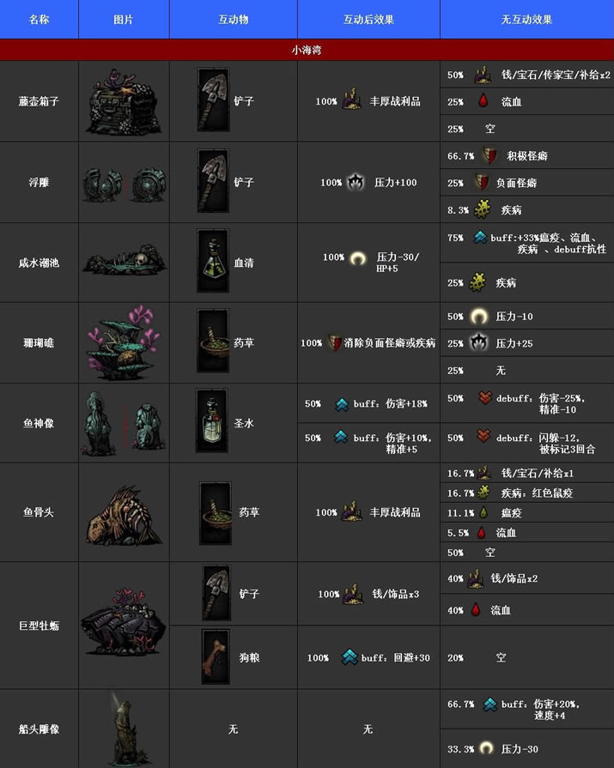Click the 无互动效果 column header
The image size is (614, 768).
[526, 19]
